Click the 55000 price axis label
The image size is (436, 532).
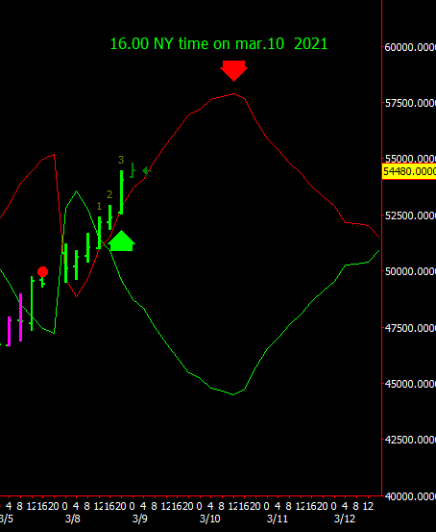pos(410,159)
